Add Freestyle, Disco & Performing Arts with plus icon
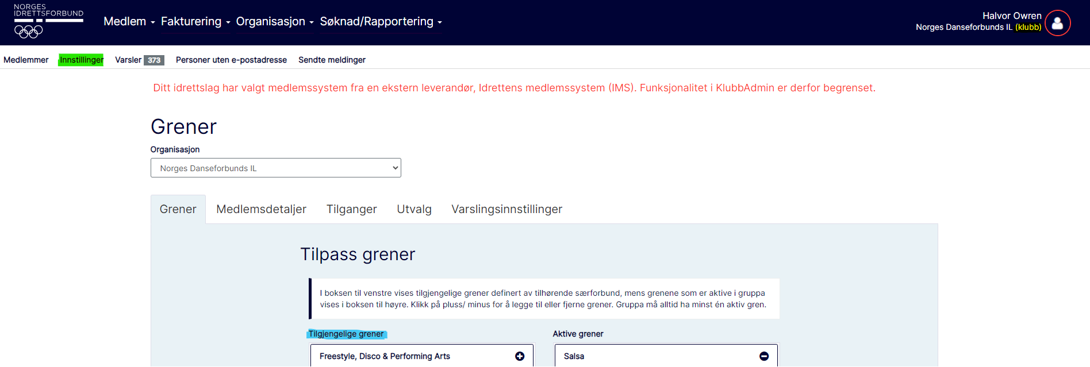The image size is (1090, 367). tap(520, 356)
